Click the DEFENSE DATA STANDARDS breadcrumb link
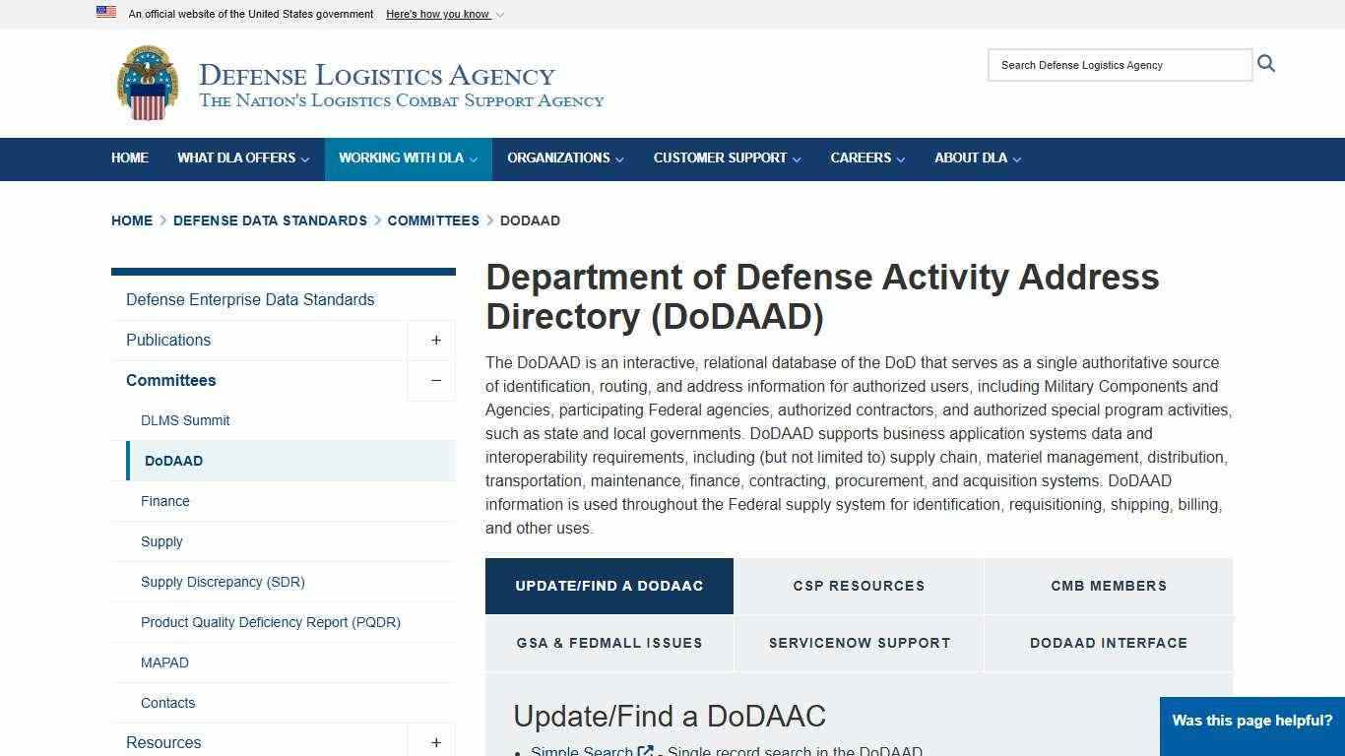 click(270, 220)
